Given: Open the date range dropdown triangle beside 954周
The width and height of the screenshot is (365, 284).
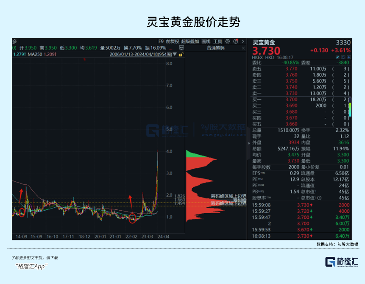Looking at the screenshot, I should click(174, 55).
